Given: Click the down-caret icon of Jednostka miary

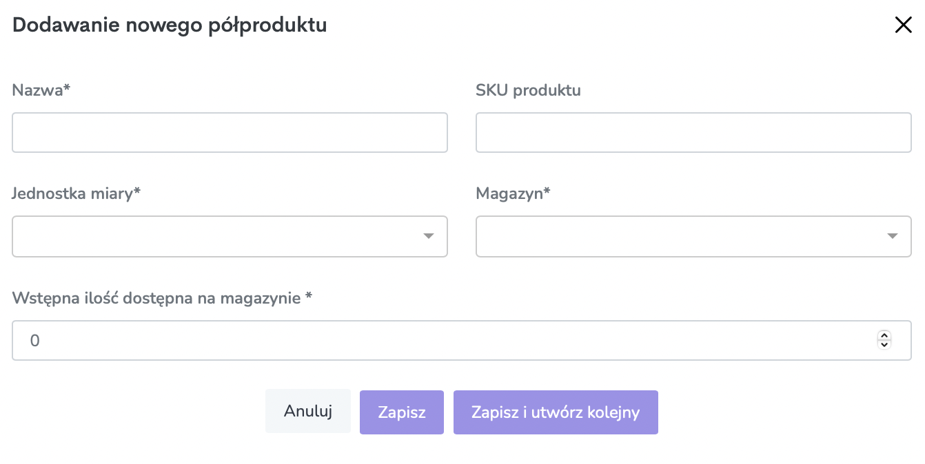Looking at the screenshot, I should 429,236.
